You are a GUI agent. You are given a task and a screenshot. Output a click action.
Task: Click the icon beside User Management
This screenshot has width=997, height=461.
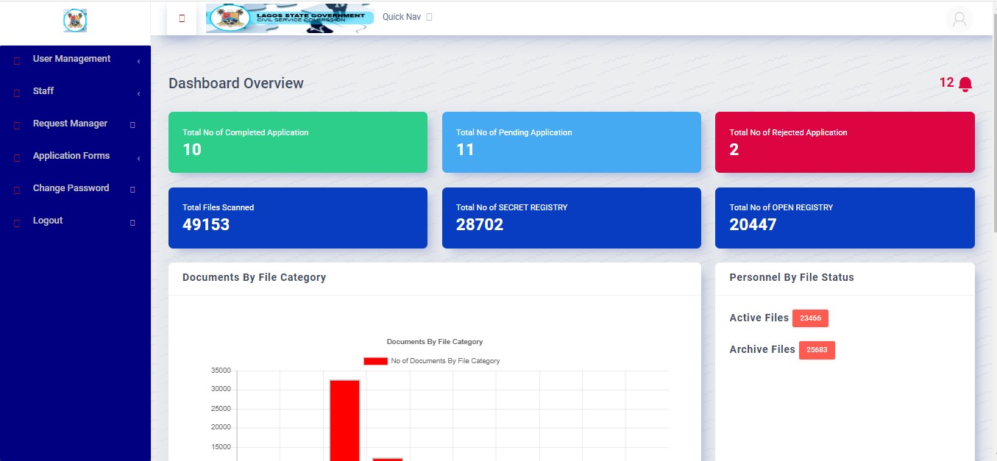click(17, 61)
